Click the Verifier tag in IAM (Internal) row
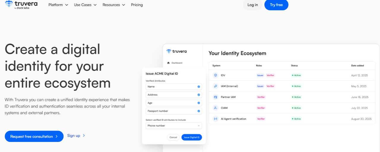The height and width of the screenshot is (152, 380). pyautogui.click(x=270, y=86)
